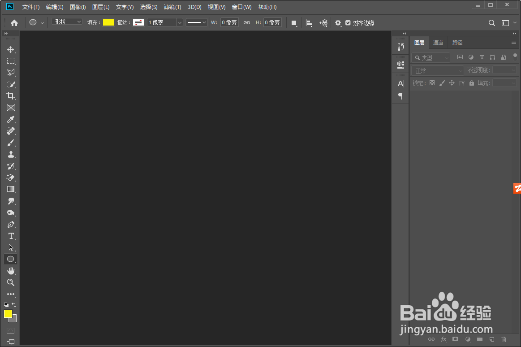This screenshot has height=347, width=521.
Task: Open path arrangement layers icon
Action: [x=323, y=23]
